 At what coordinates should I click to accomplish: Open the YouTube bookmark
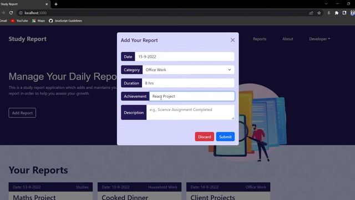point(19,21)
